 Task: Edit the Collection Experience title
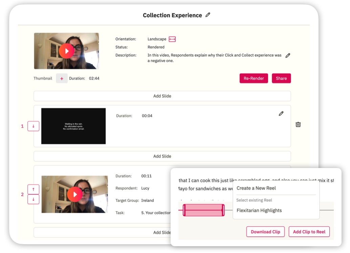[207, 15]
